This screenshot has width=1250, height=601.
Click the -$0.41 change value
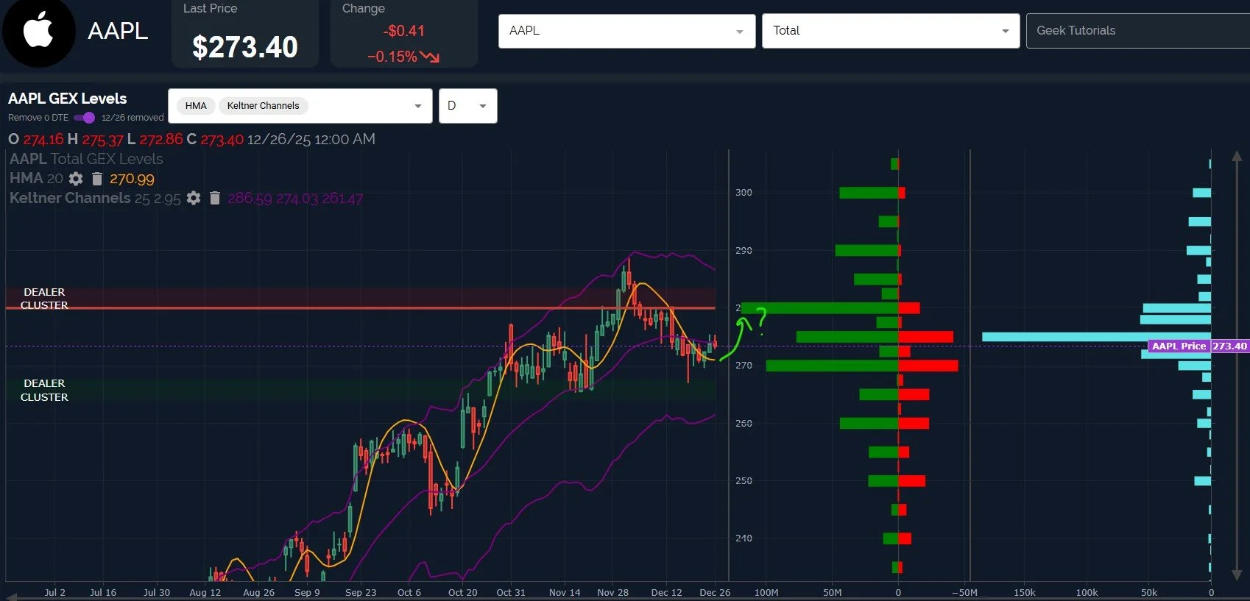point(404,31)
